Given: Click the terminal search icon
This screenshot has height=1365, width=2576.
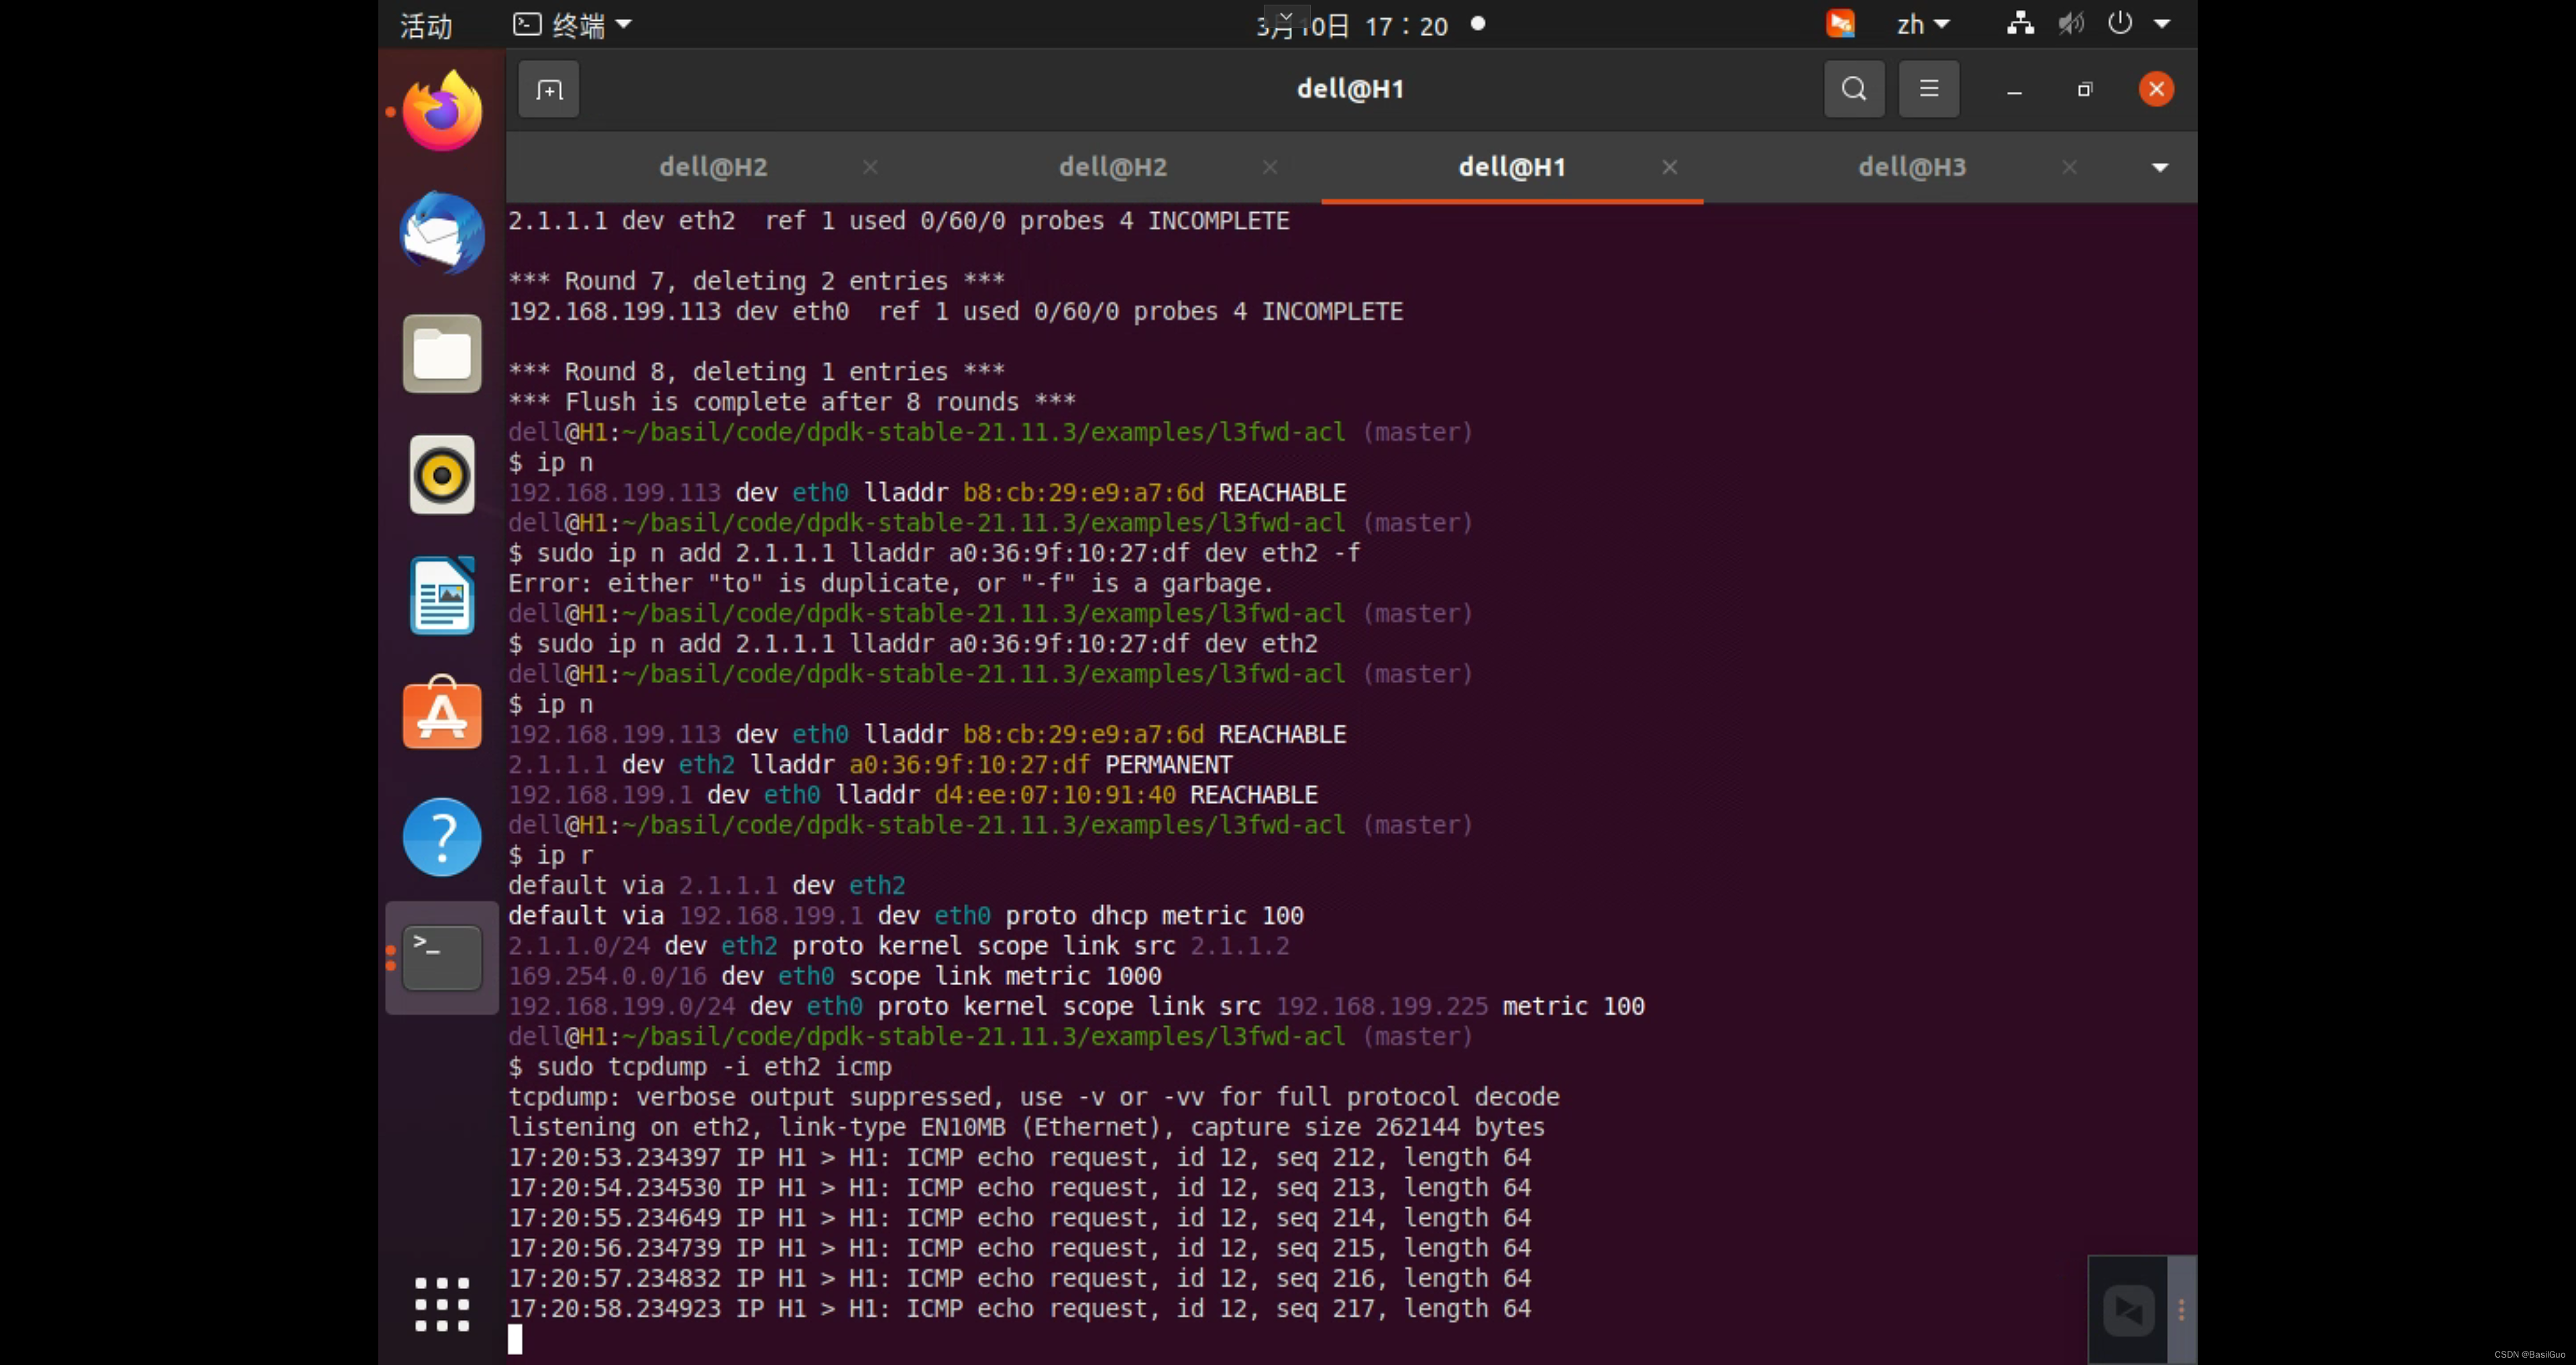Looking at the screenshot, I should click(1854, 89).
